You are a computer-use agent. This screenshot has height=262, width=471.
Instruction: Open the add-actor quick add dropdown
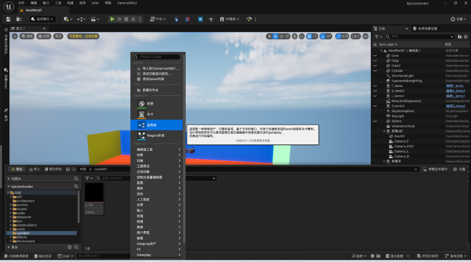[68, 19]
